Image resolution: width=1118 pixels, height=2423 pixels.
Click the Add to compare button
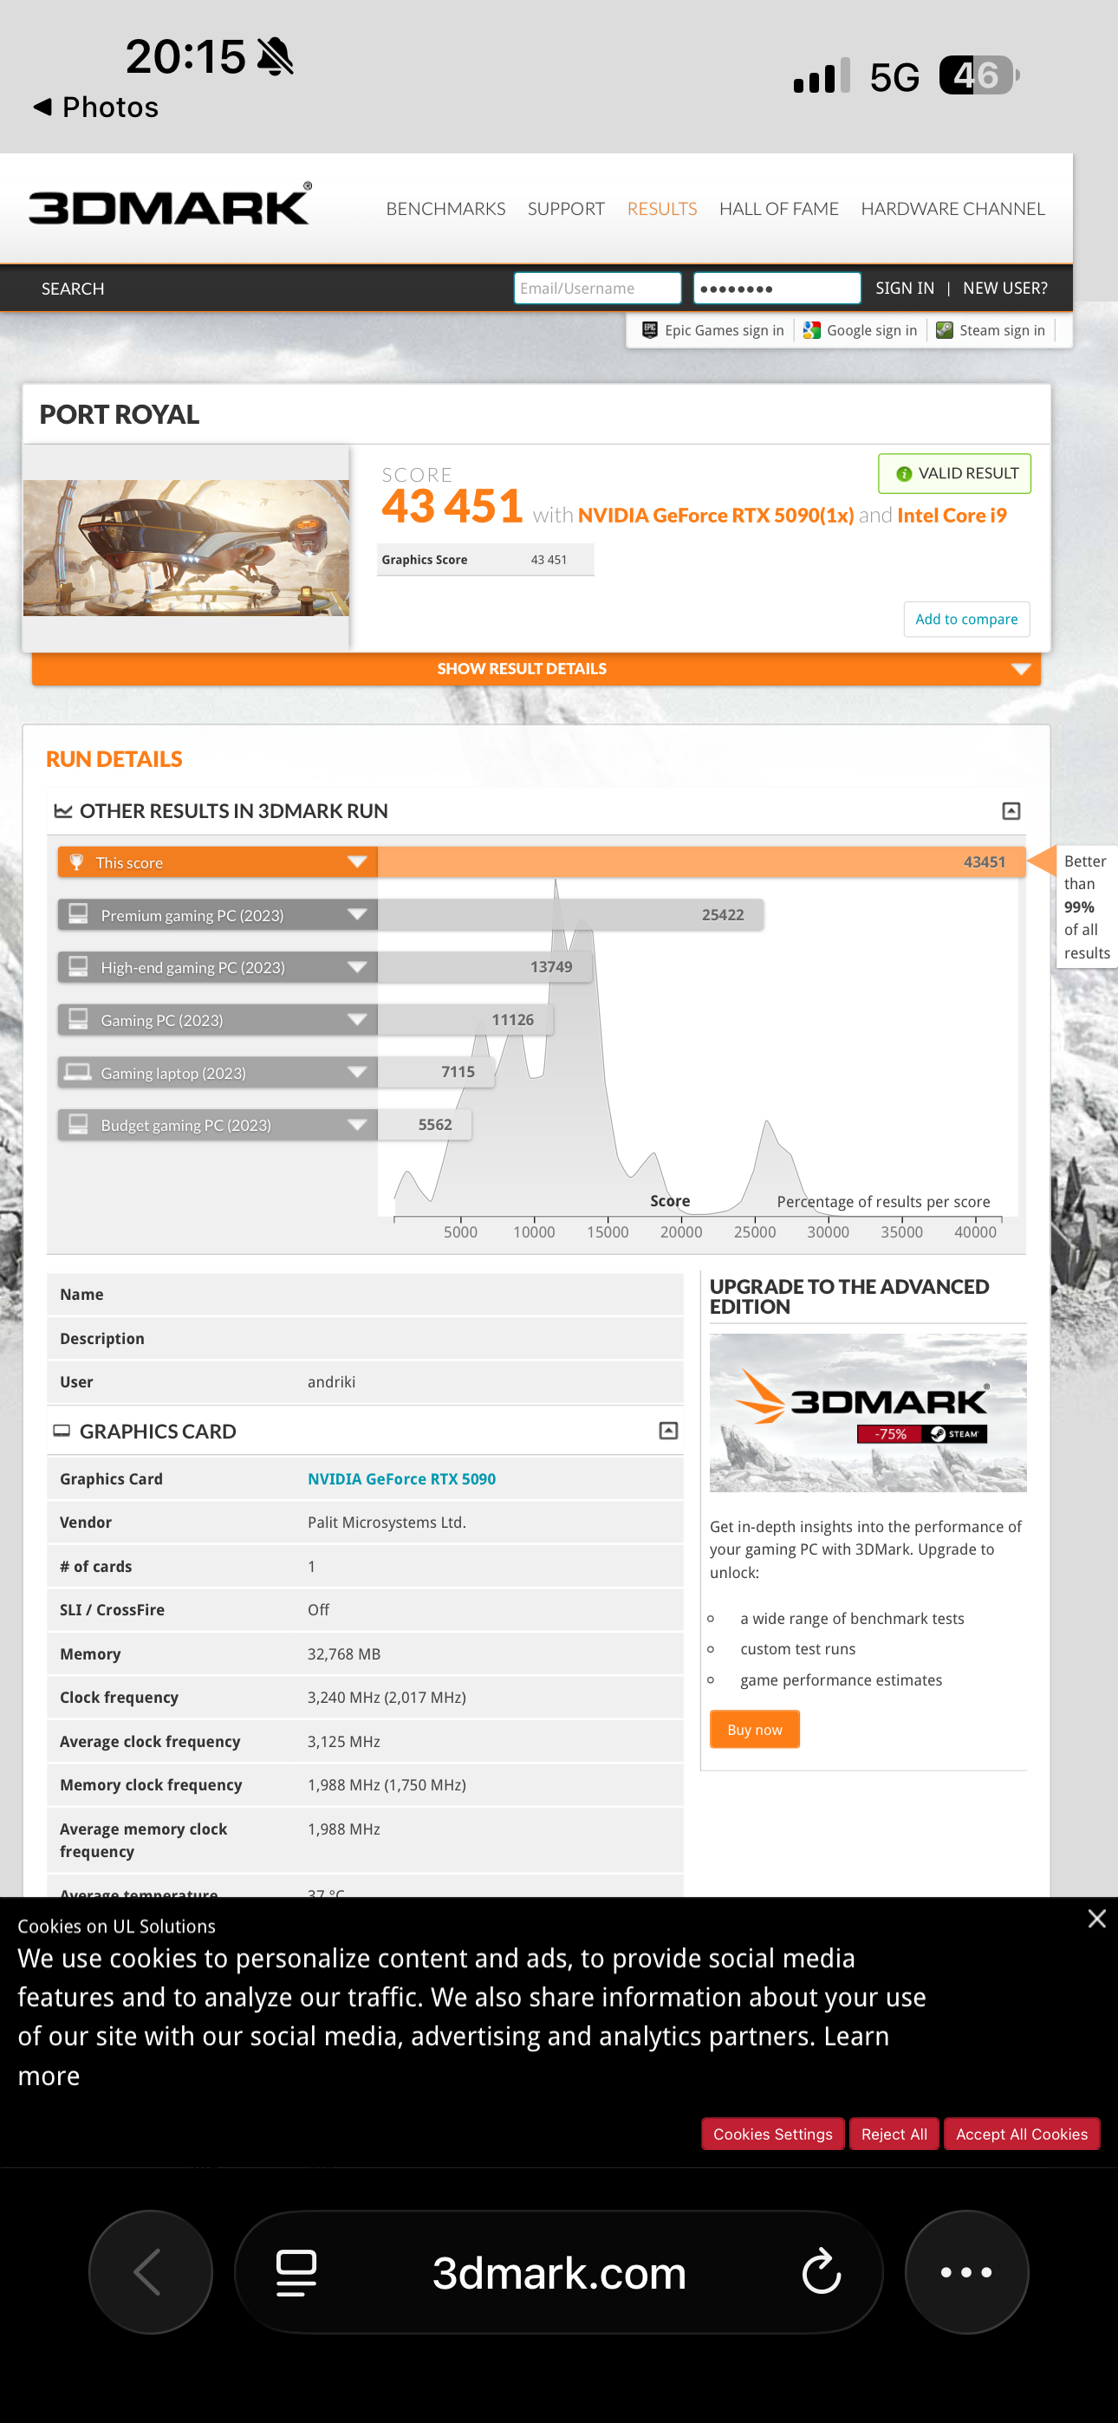[x=965, y=619]
